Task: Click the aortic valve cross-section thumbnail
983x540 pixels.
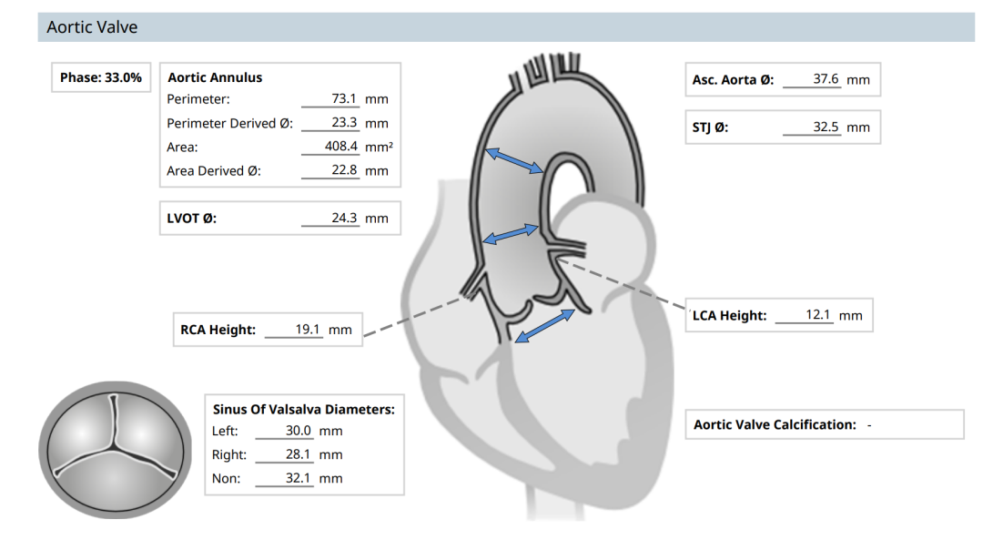Action: coord(115,450)
